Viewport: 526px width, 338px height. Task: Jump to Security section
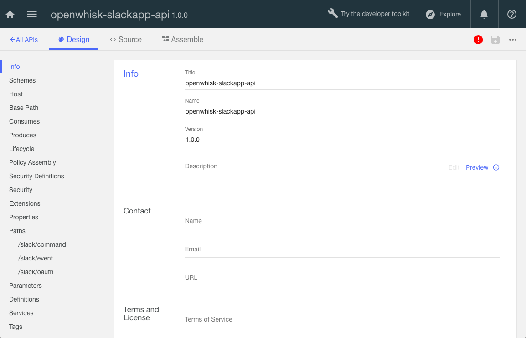(x=21, y=190)
